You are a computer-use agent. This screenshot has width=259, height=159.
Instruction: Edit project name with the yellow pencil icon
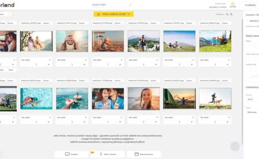pos(130,5)
